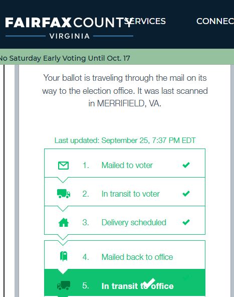234x297 pixels.
Task: Click the mailbox icon for Mailed back to office
Action: 64,256
